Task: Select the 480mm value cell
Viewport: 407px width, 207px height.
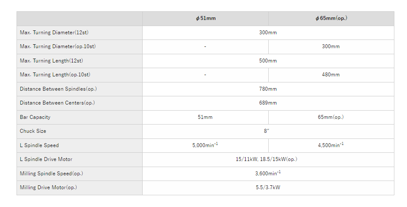Action: pyautogui.click(x=331, y=75)
